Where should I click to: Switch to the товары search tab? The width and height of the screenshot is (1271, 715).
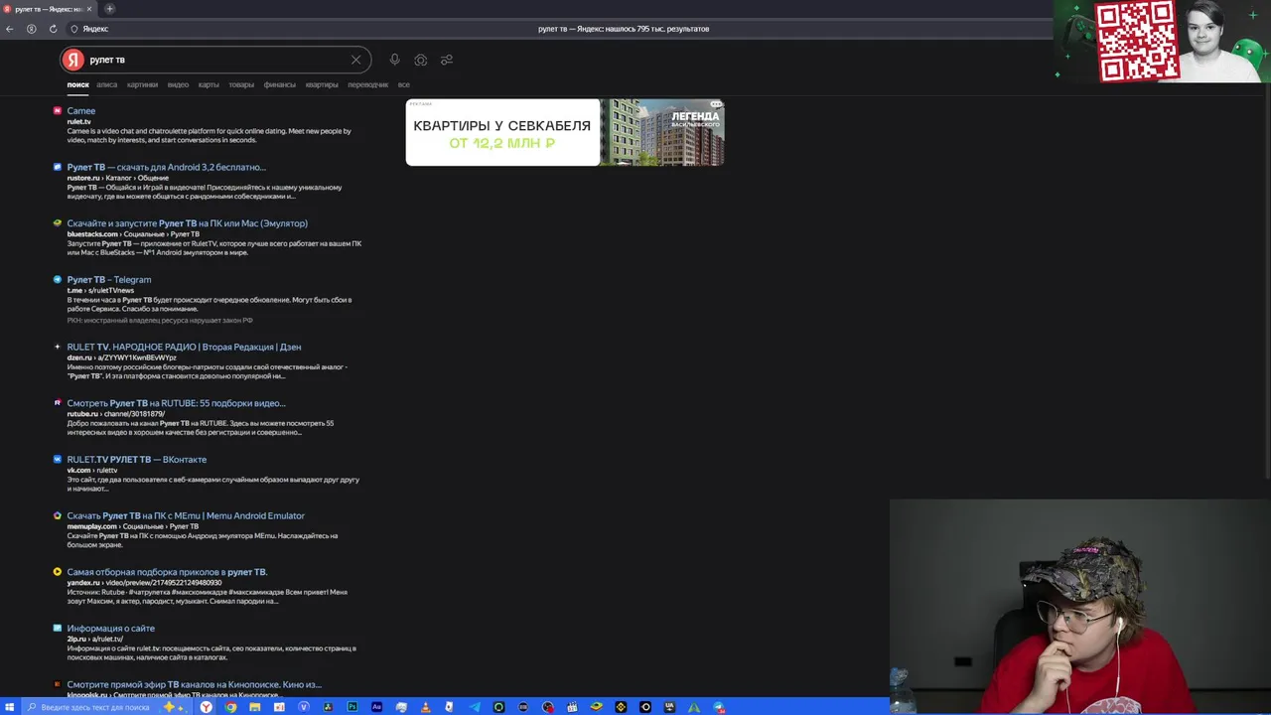[241, 84]
